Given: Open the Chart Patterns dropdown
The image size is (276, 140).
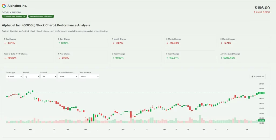Looking at the screenshot, I should point(89,76).
